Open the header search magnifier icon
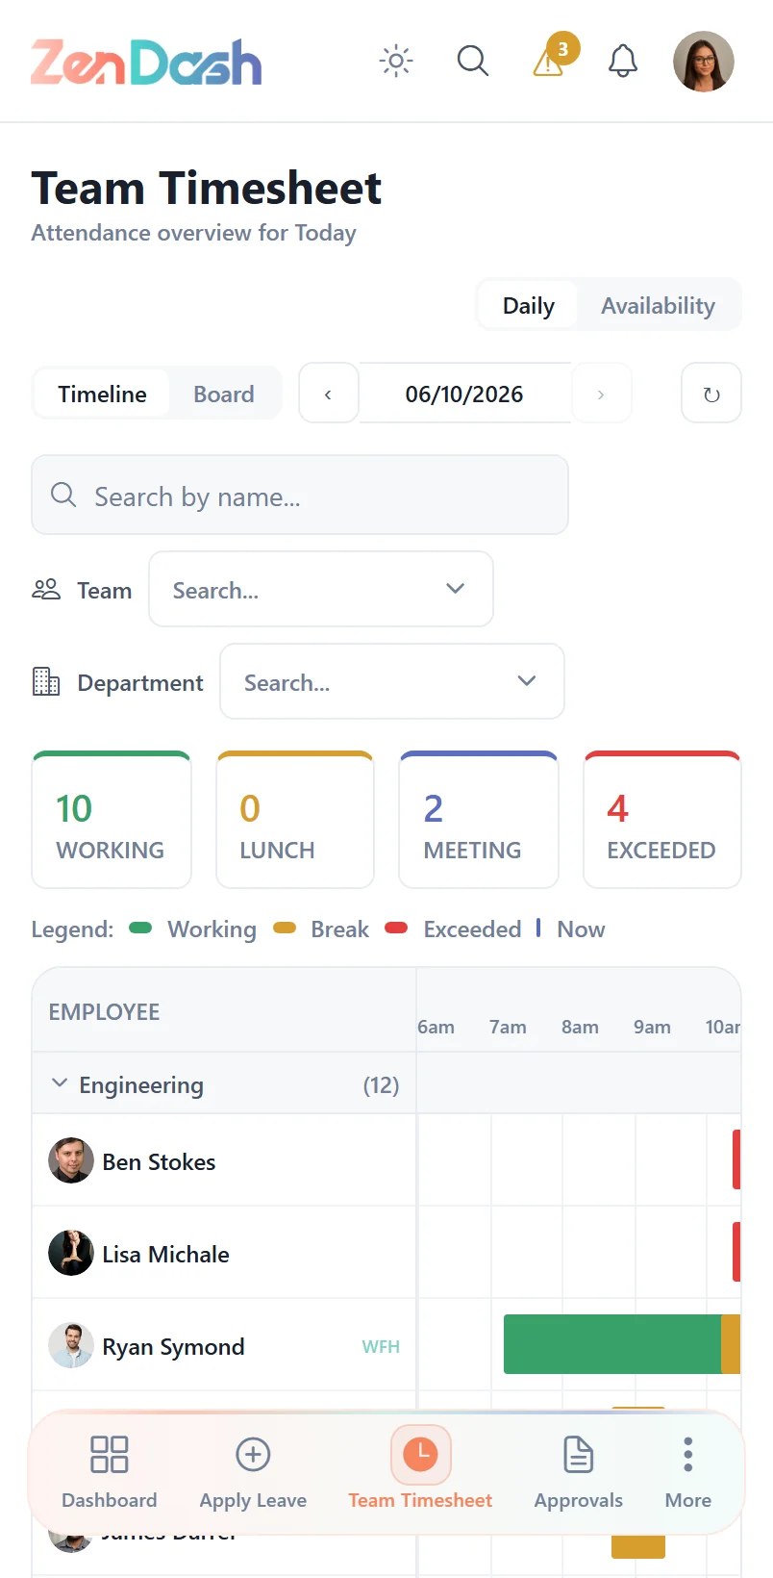Viewport: 773px width, 1578px height. pos(472,61)
